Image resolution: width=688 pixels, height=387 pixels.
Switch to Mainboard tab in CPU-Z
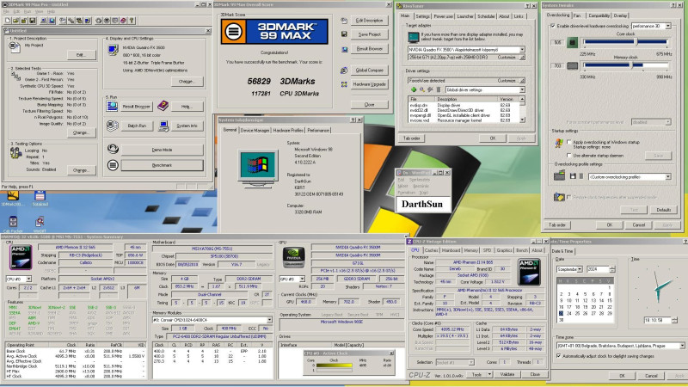click(x=451, y=250)
